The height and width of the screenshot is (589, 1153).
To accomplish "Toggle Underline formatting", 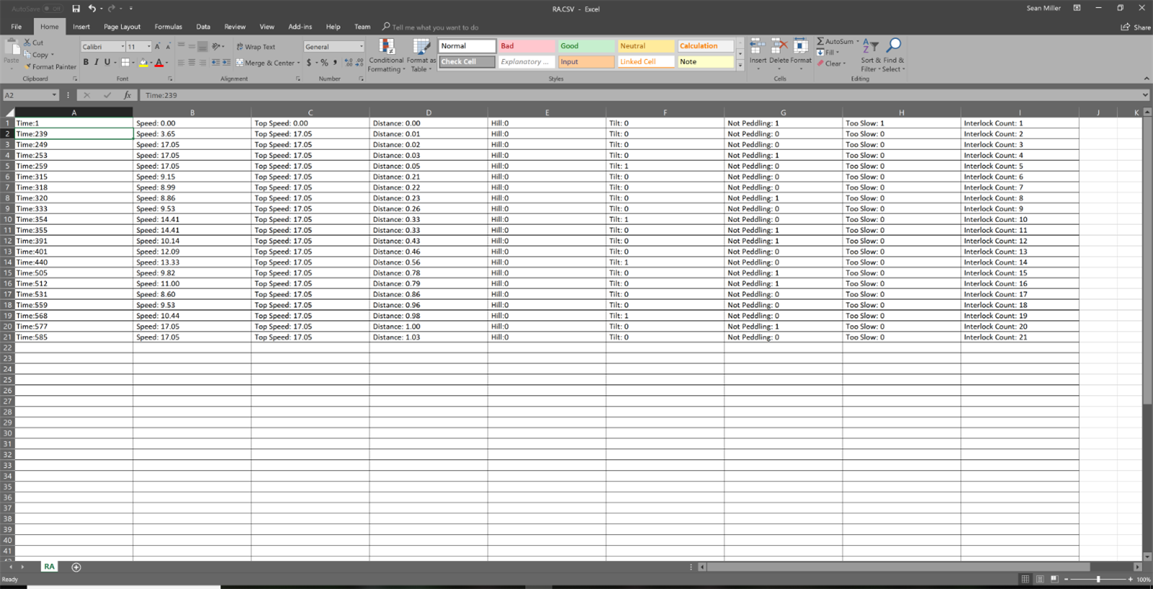I will 108,63.
